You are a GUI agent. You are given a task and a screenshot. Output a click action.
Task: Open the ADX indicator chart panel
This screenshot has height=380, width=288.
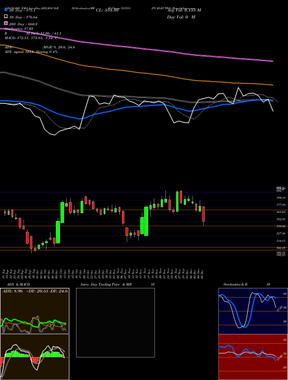(35, 311)
